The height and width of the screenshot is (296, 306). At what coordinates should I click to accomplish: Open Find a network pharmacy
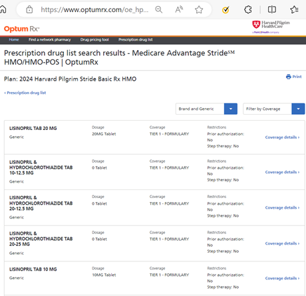[x=50, y=39]
